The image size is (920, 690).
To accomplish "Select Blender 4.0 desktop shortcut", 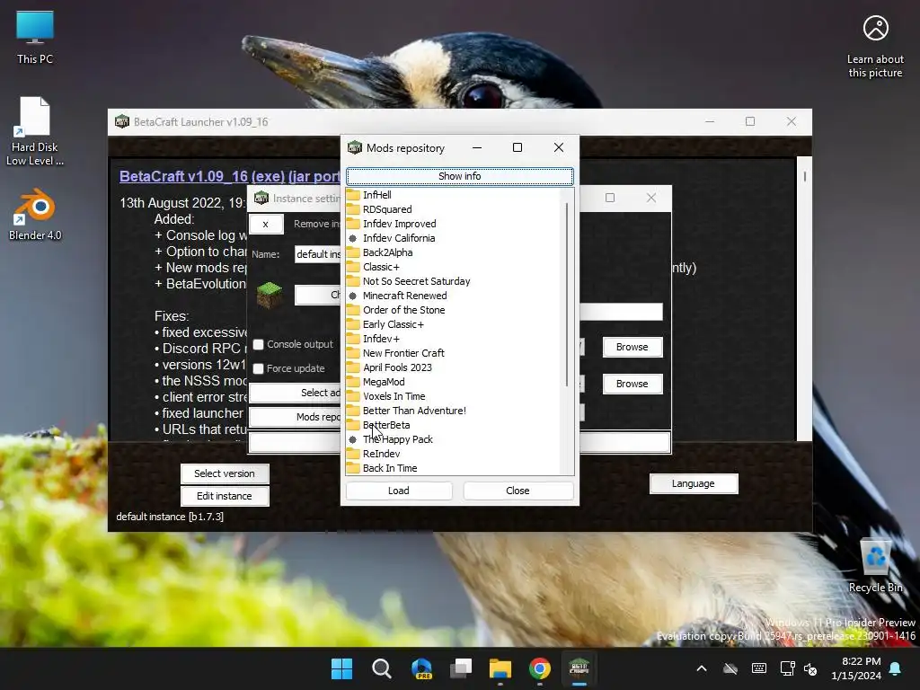I will pyautogui.click(x=35, y=216).
